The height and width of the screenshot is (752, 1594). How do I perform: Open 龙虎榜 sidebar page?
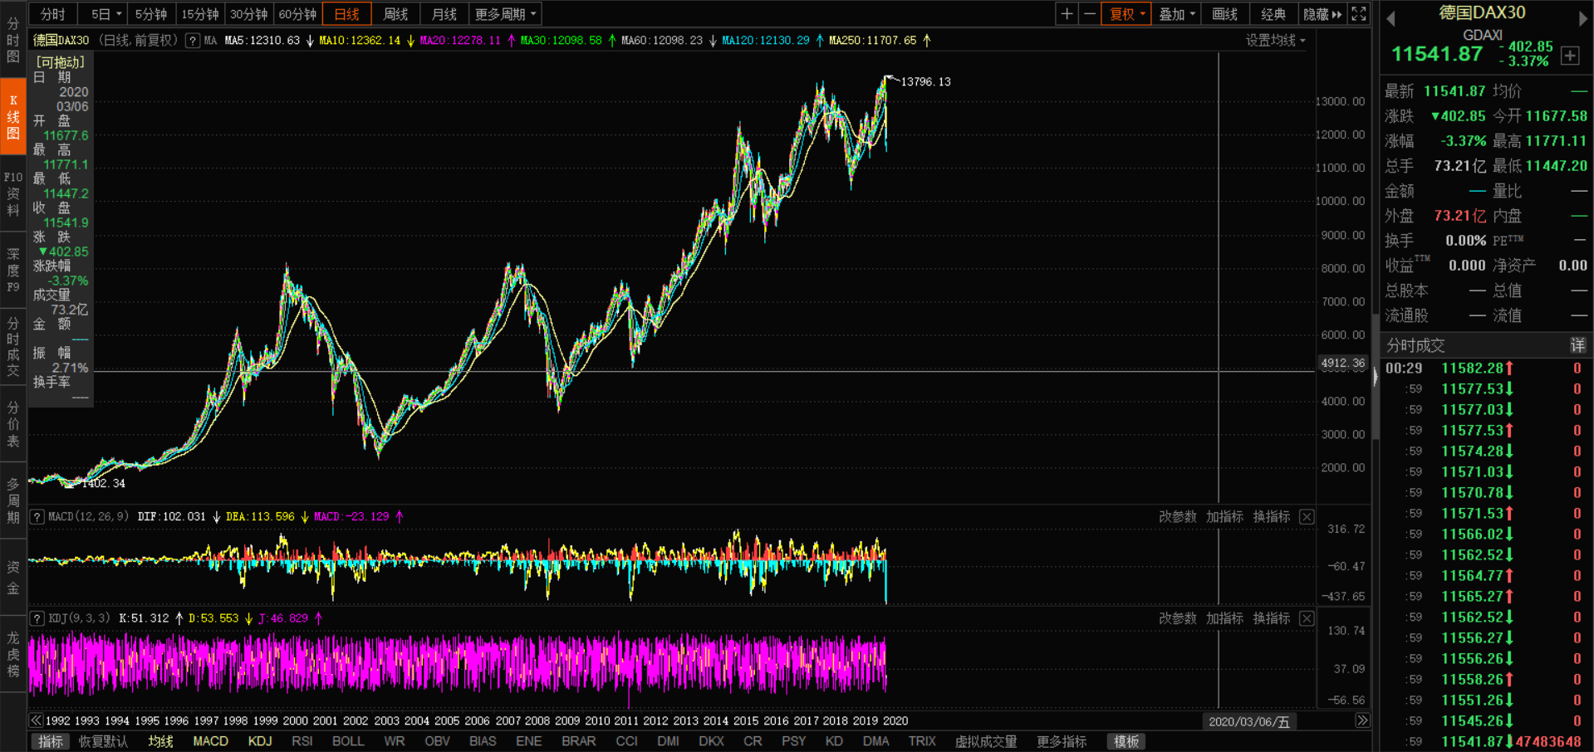13,655
